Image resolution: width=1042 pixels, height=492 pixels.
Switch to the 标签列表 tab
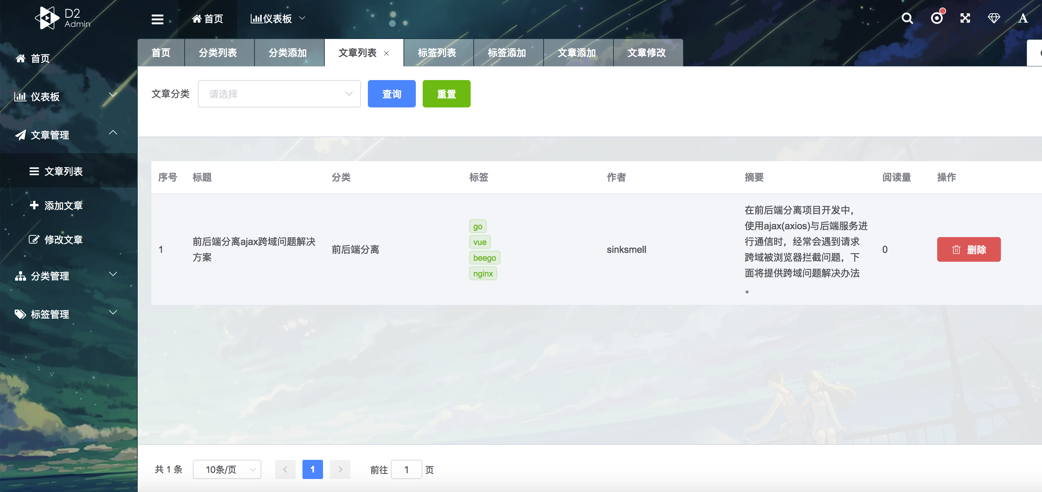pos(437,53)
